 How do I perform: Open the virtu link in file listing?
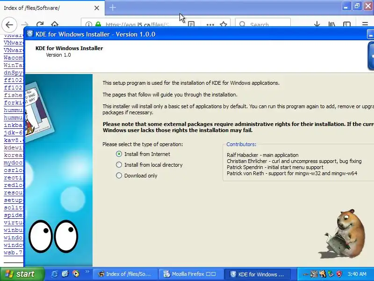(14, 223)
